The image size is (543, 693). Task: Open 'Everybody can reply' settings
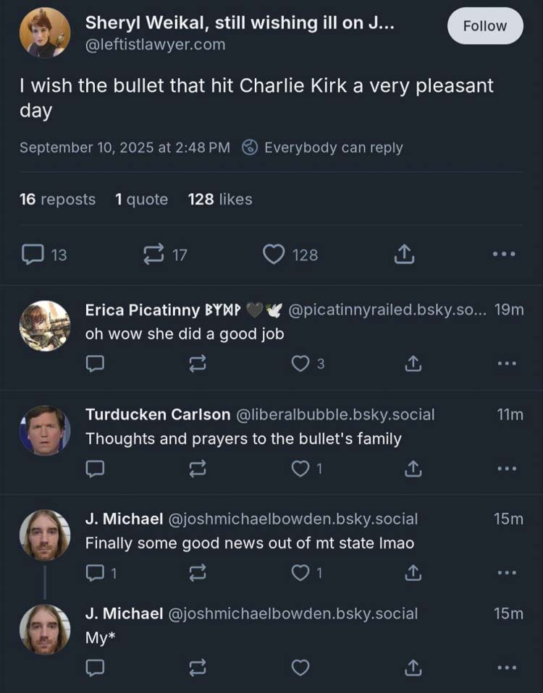tap(323, 148)
